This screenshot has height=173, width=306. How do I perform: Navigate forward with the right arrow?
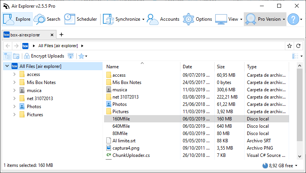coord(17,46)
